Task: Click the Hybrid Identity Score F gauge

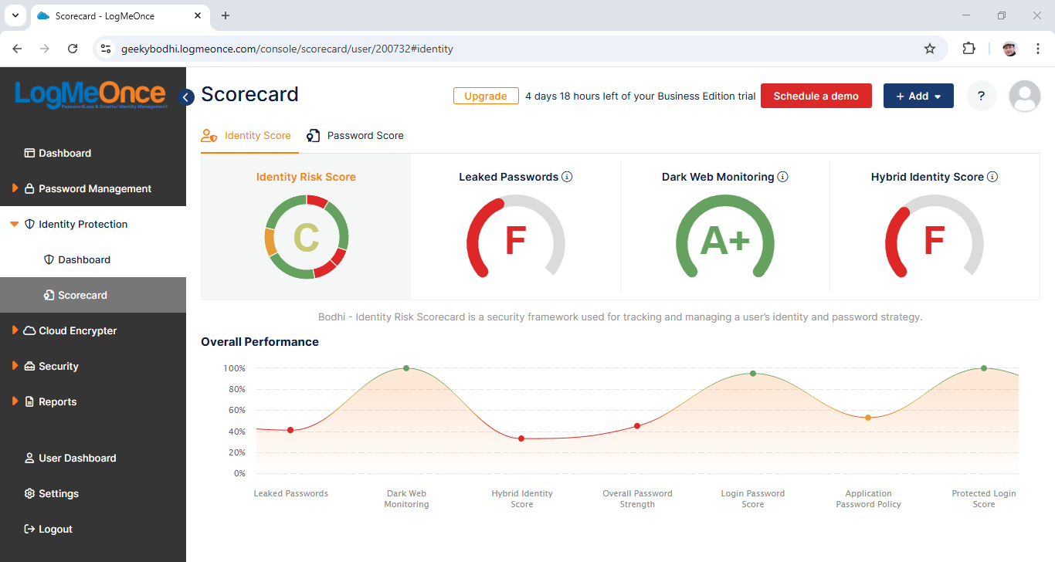Action: pos(935,238)
